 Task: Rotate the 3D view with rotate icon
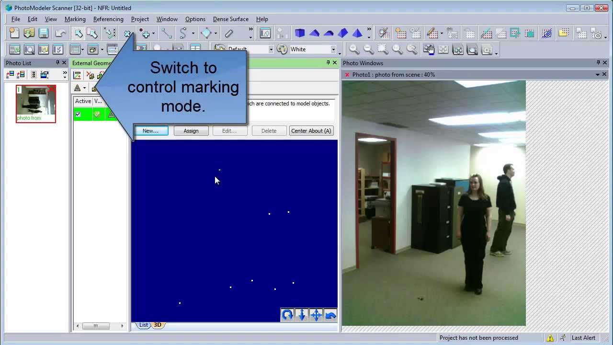(287, 315)
